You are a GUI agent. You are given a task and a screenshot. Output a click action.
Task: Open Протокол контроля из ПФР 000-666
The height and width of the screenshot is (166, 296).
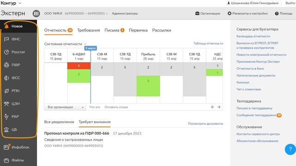tap(77, 133)
